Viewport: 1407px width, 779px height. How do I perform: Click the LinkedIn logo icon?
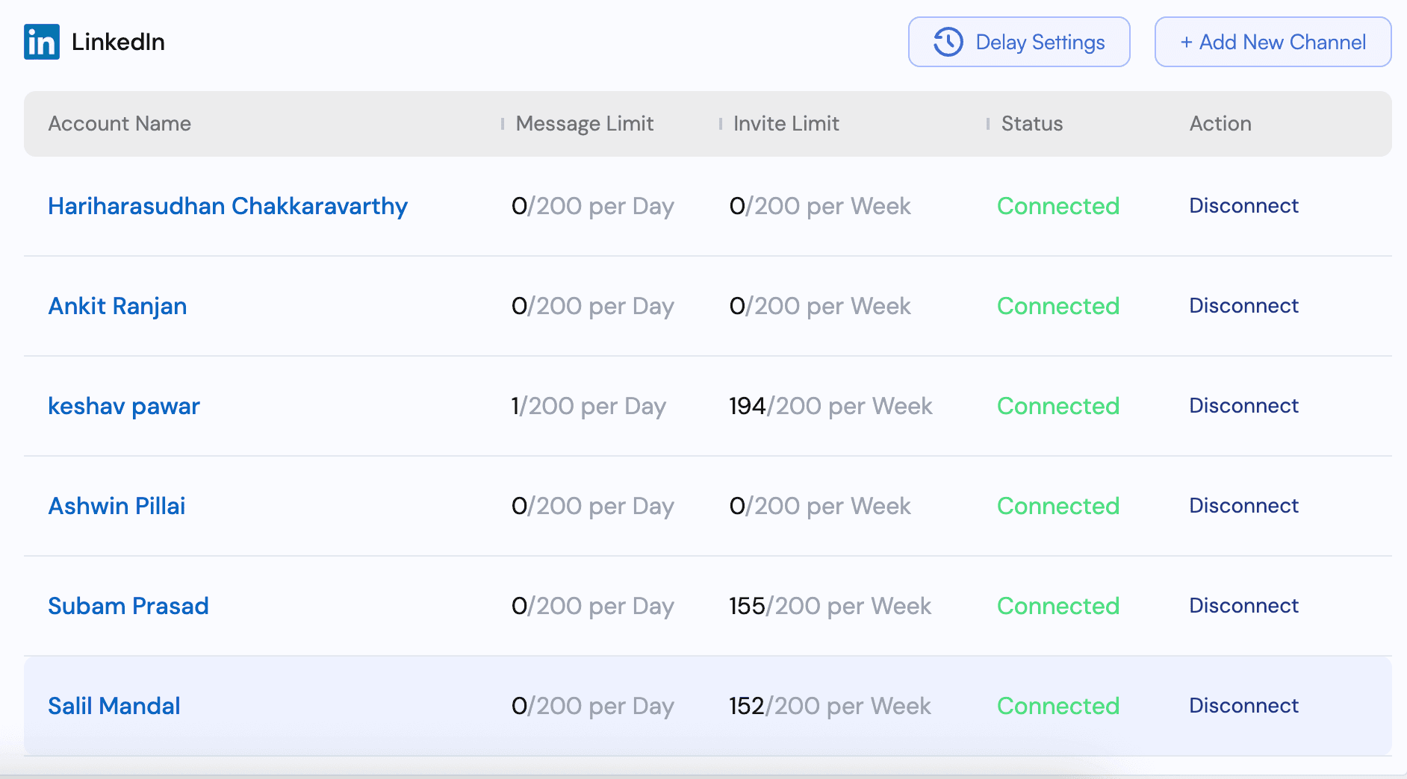coord(41,42)
